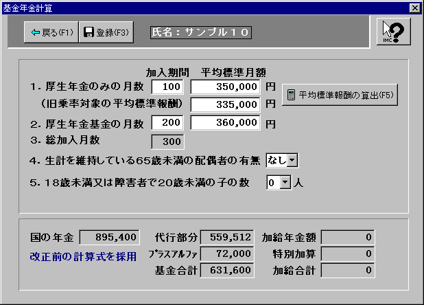424x305 pixels.
Task: Click the 加入期間 column header
Action: 167,73
